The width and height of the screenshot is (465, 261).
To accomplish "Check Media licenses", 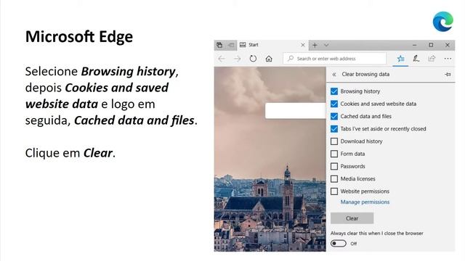I will [x=334, y=179].
